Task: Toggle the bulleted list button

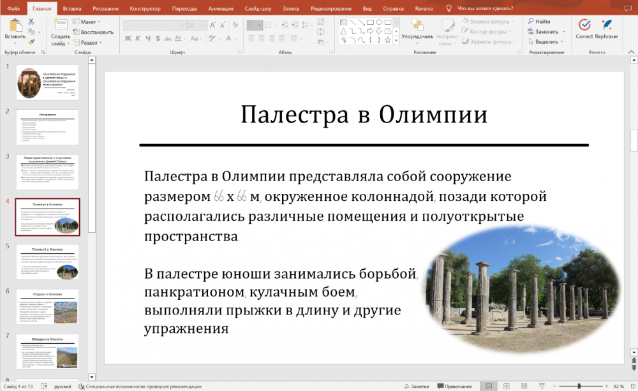Action: tap(253, 26)
